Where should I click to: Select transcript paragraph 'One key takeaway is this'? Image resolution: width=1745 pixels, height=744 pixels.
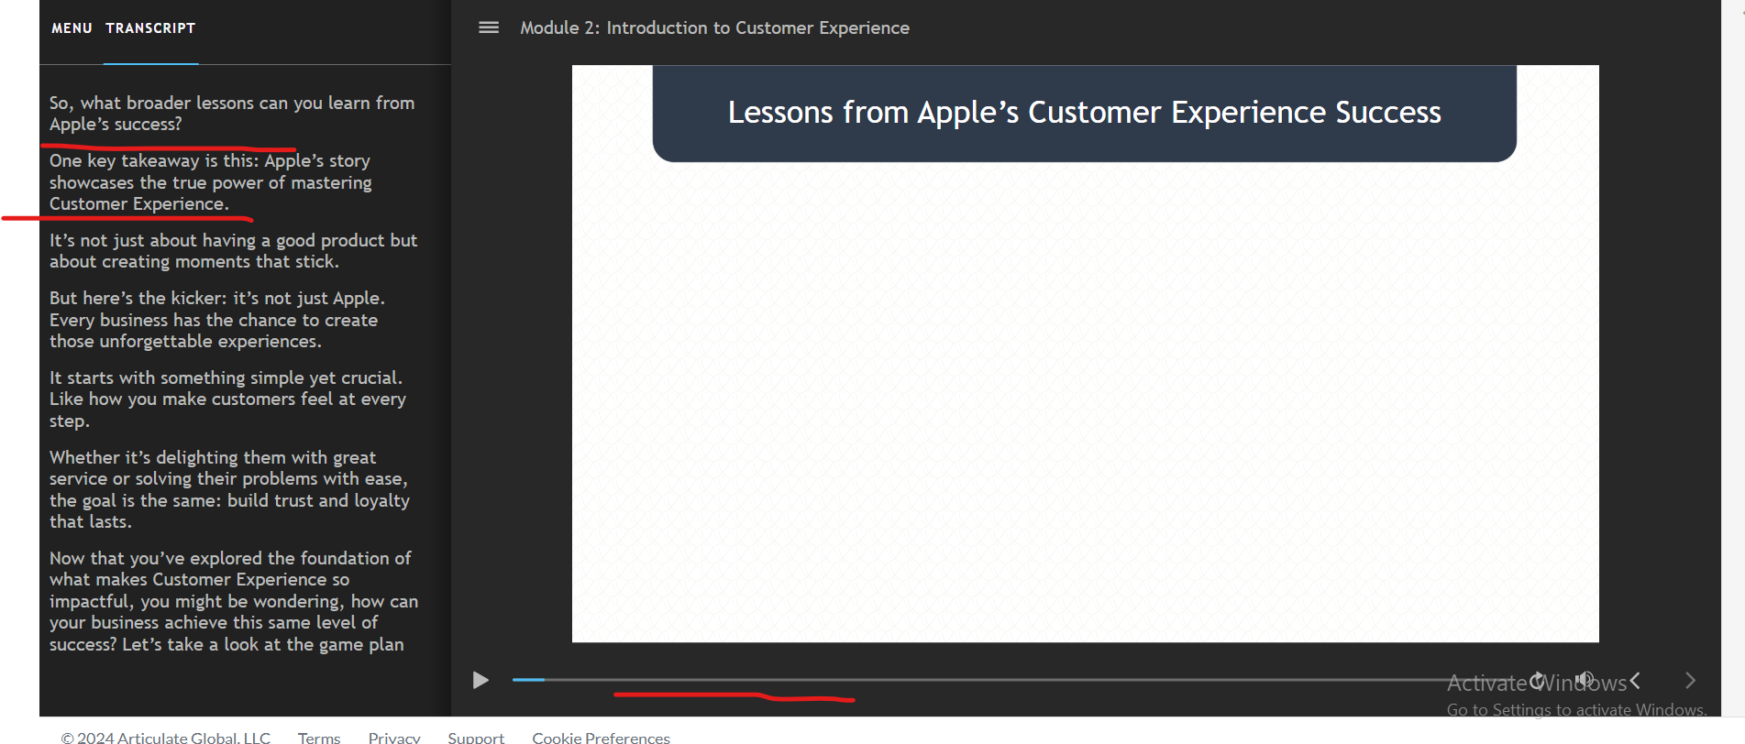pos(211,182)
